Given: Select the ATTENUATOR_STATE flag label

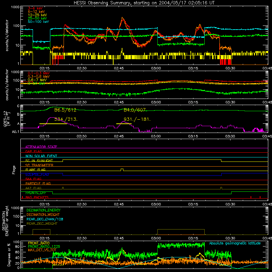Looking at the screenshot, I should [41, 147].
